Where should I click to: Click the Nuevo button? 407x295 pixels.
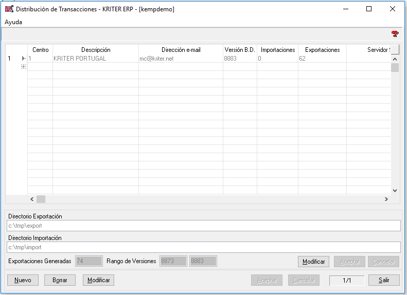tap(23, 280)
